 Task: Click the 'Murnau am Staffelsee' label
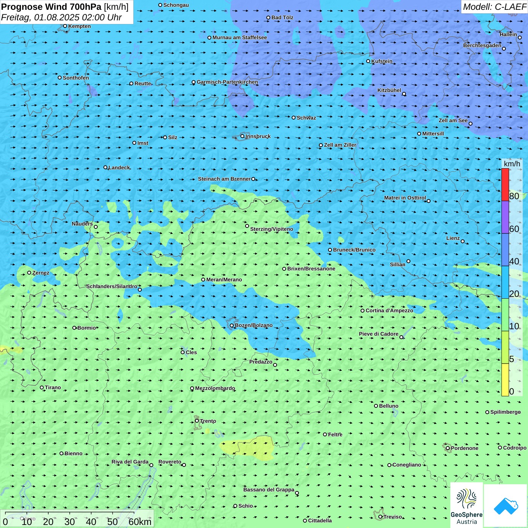[x=240, y=37]
